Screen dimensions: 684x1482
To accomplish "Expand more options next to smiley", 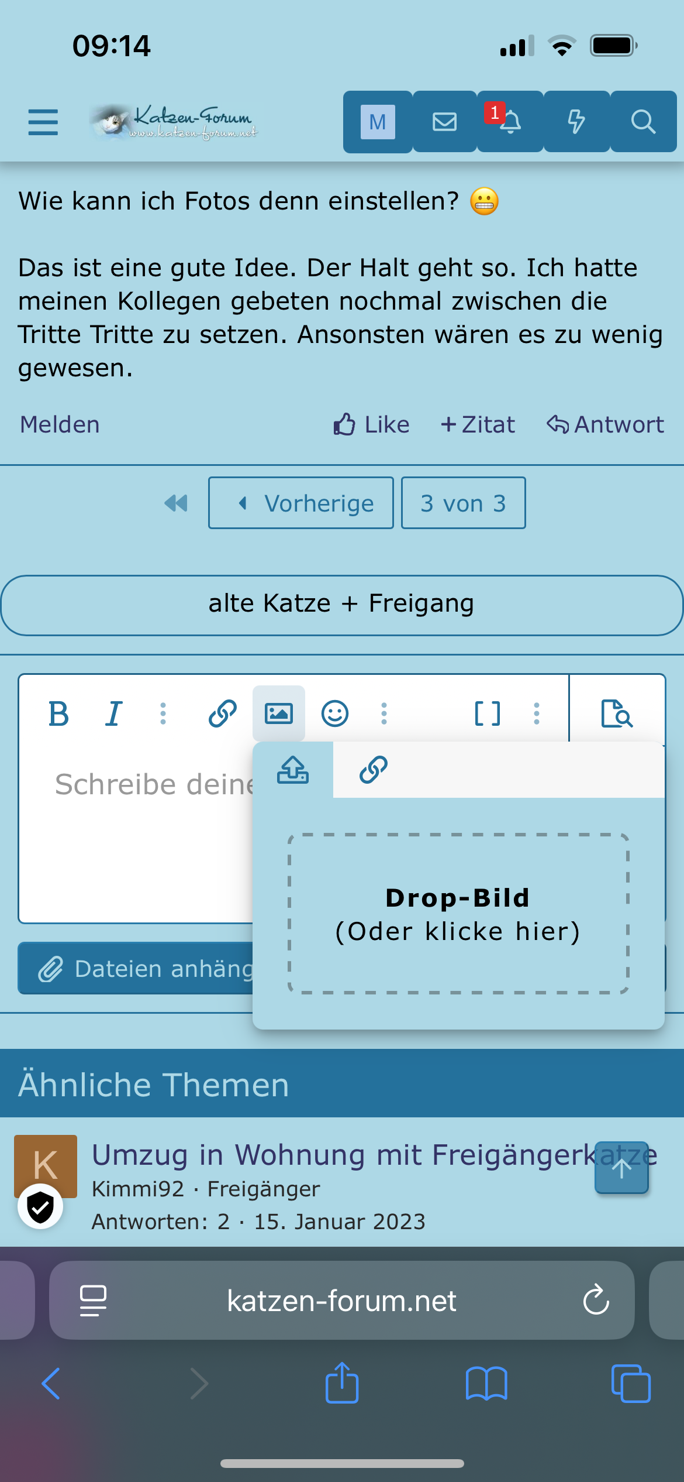I will (x=384, y=713).
